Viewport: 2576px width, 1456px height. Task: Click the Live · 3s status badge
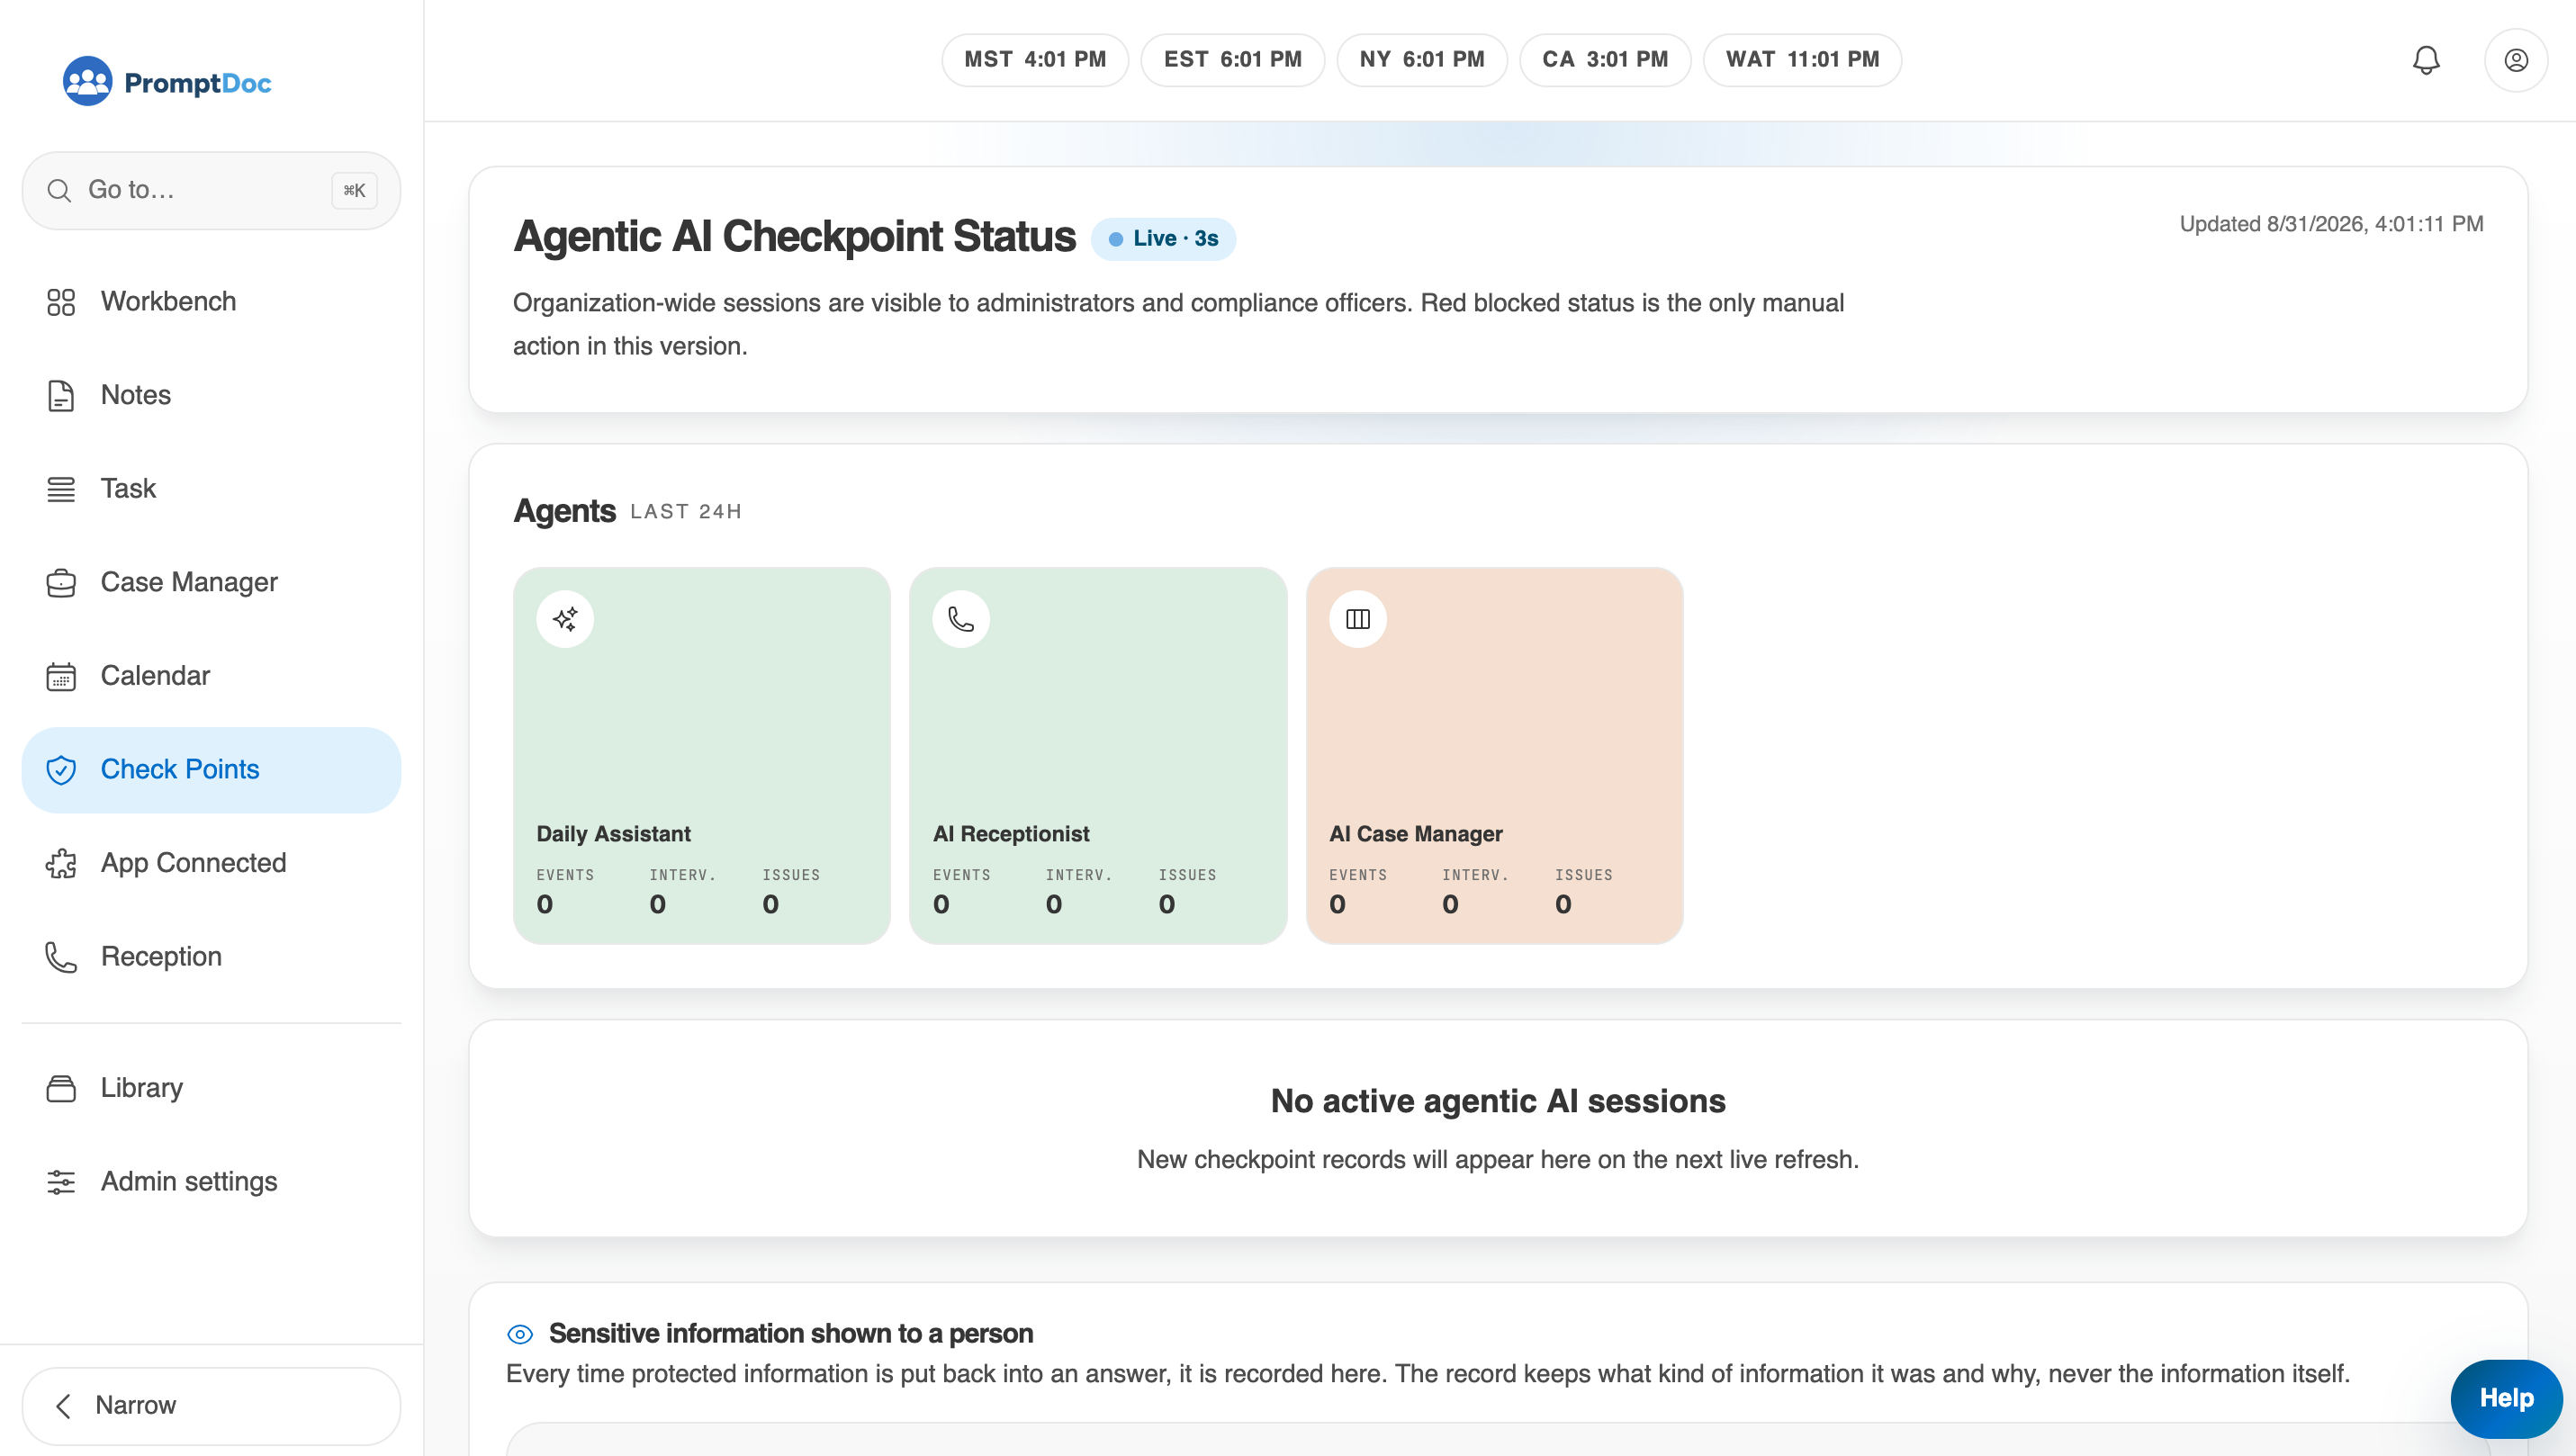[x=1163, y=239]
